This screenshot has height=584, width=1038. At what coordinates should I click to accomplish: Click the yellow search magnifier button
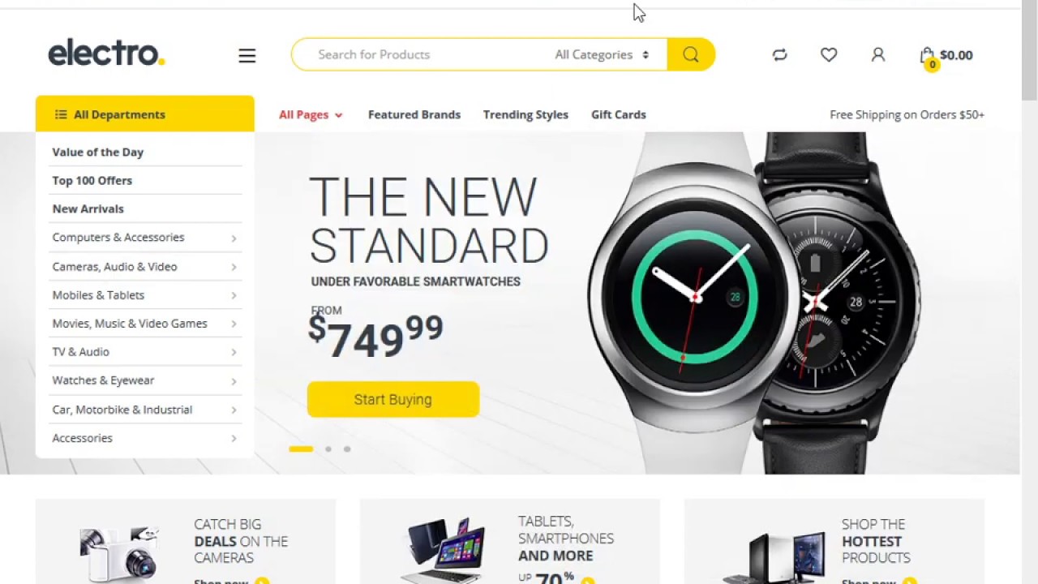[691, 54]
